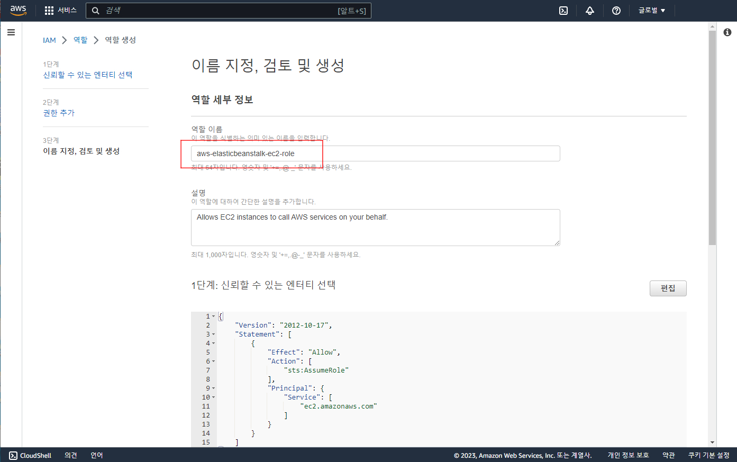
Task: Click the search magnifier icon
Action: click(x=96, y=11)
